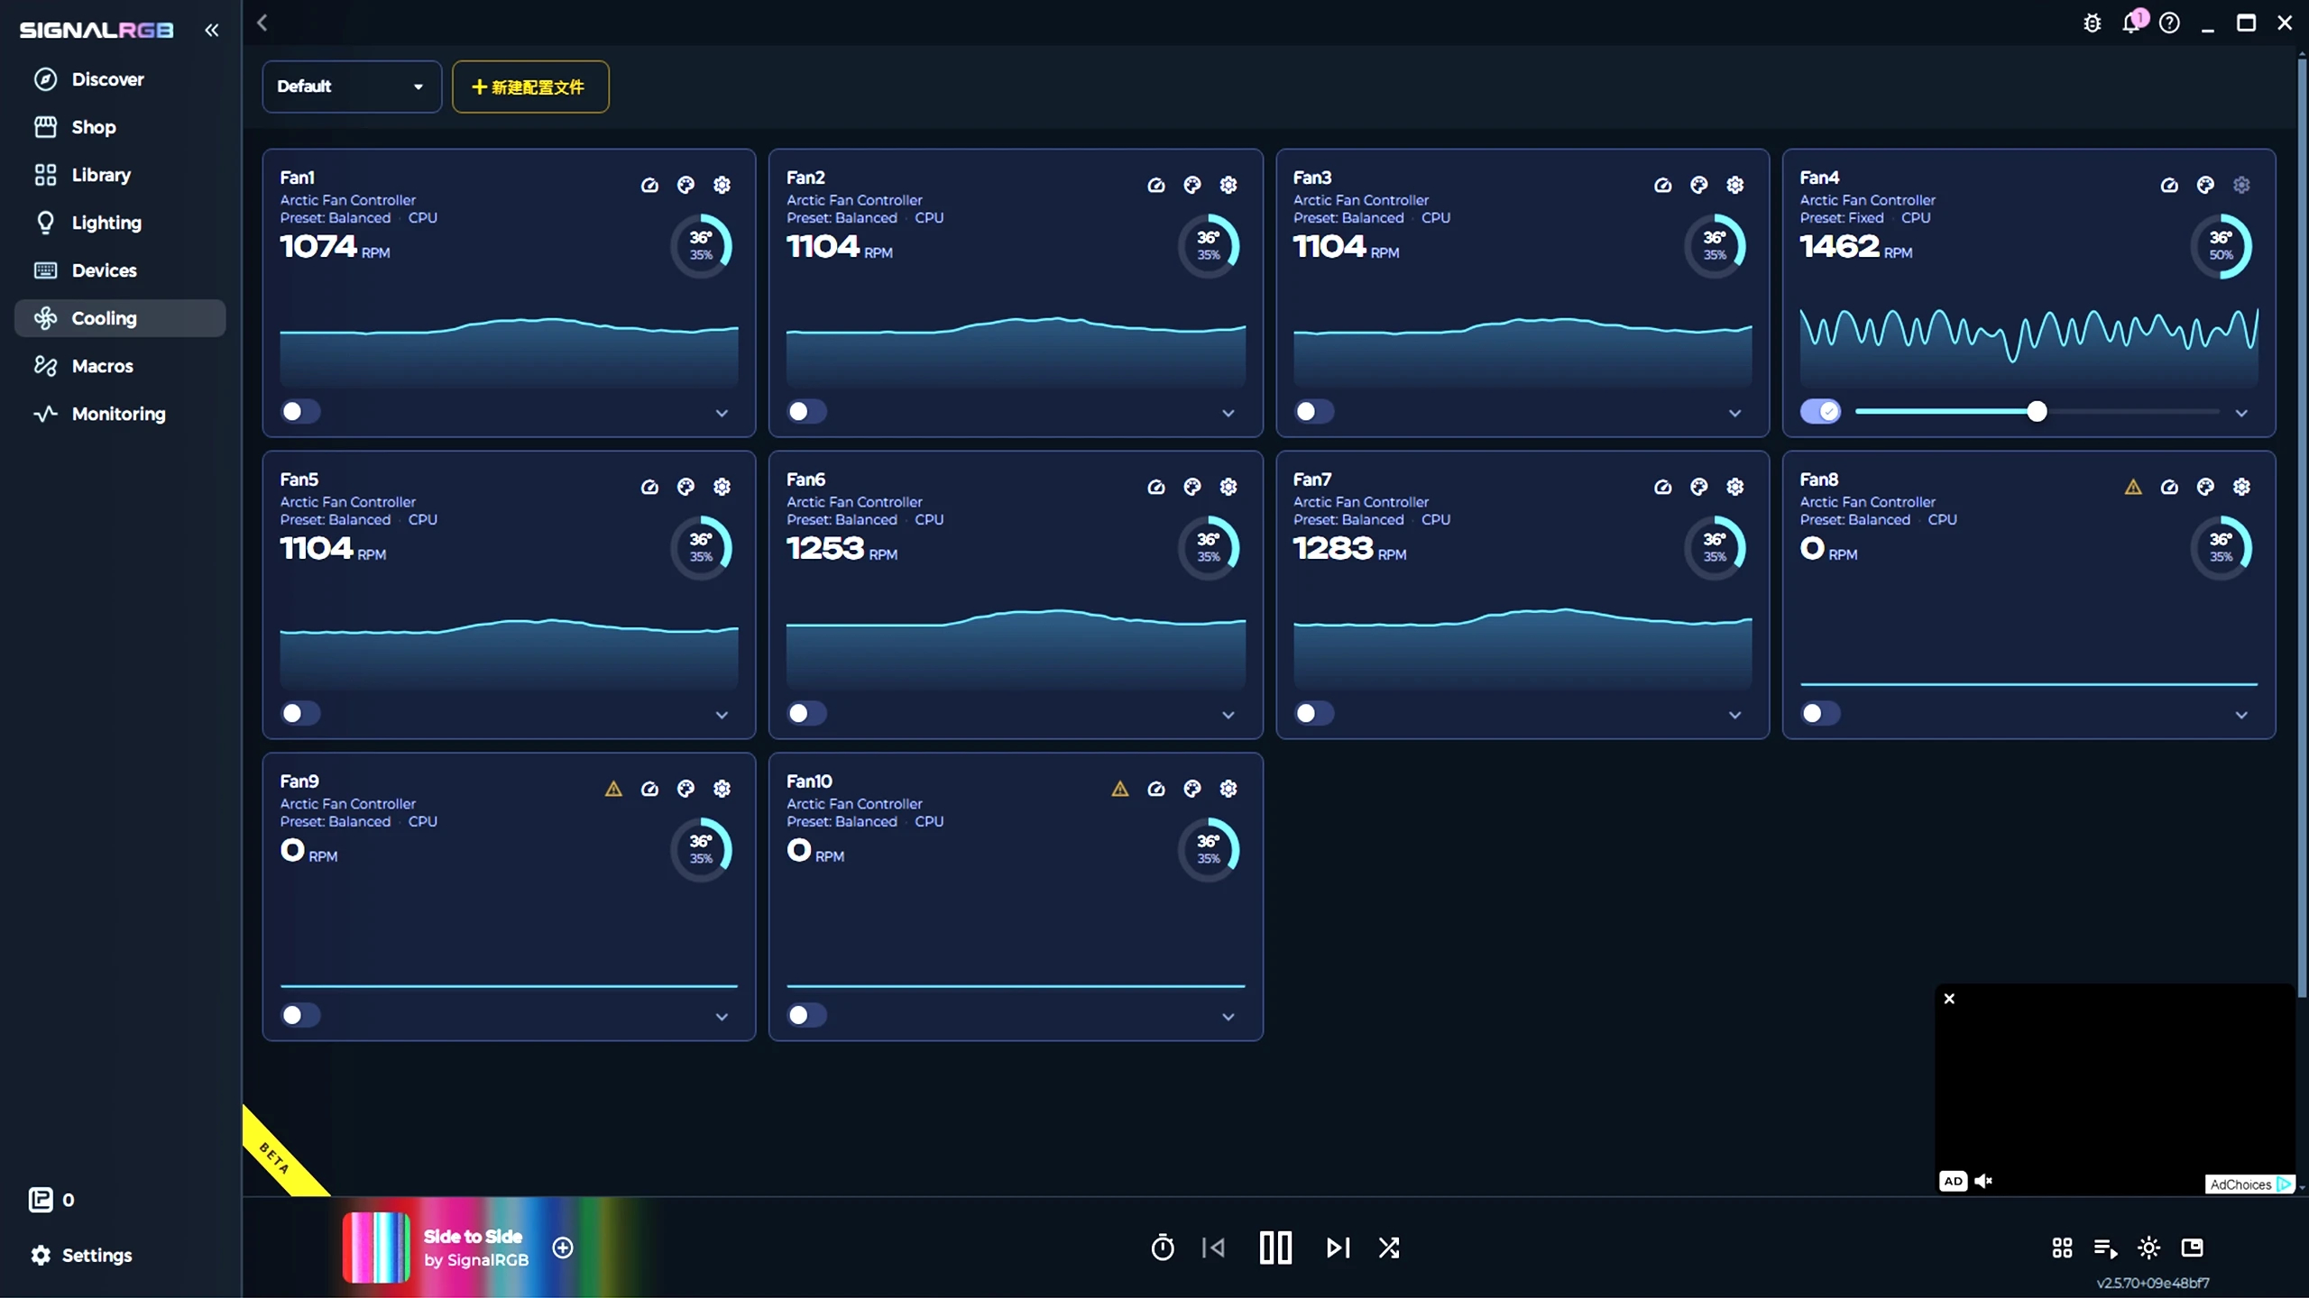Skip to next lighting effect
This screenshot has width=2309, height=1298.
point(1338,1248)
